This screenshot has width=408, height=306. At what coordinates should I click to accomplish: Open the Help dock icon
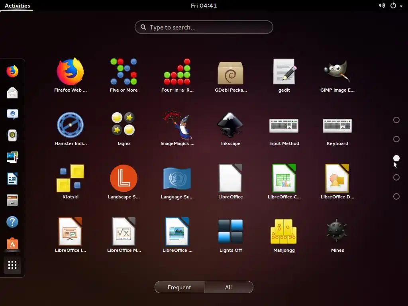click(12, 222)
